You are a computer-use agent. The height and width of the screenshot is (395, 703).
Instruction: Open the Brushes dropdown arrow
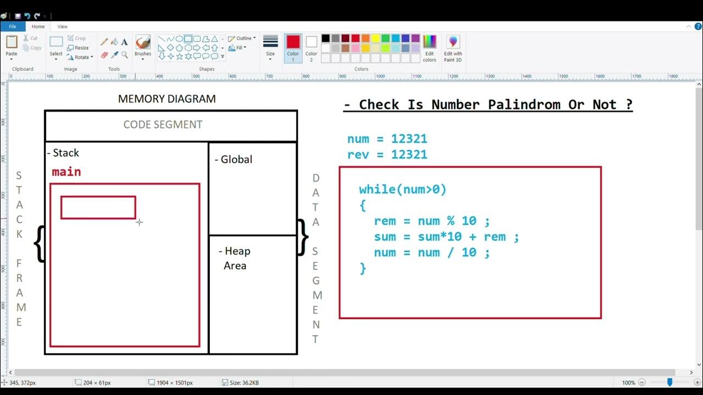[x=143, y=59]
